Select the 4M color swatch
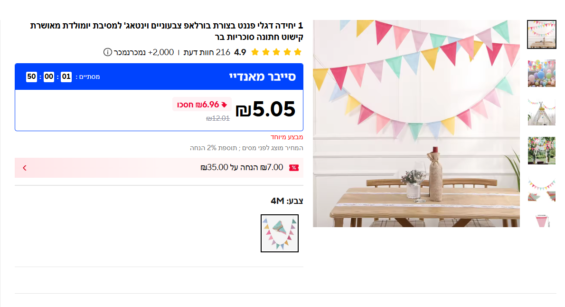Screen dimensions: 565x307 click(280, 233)
